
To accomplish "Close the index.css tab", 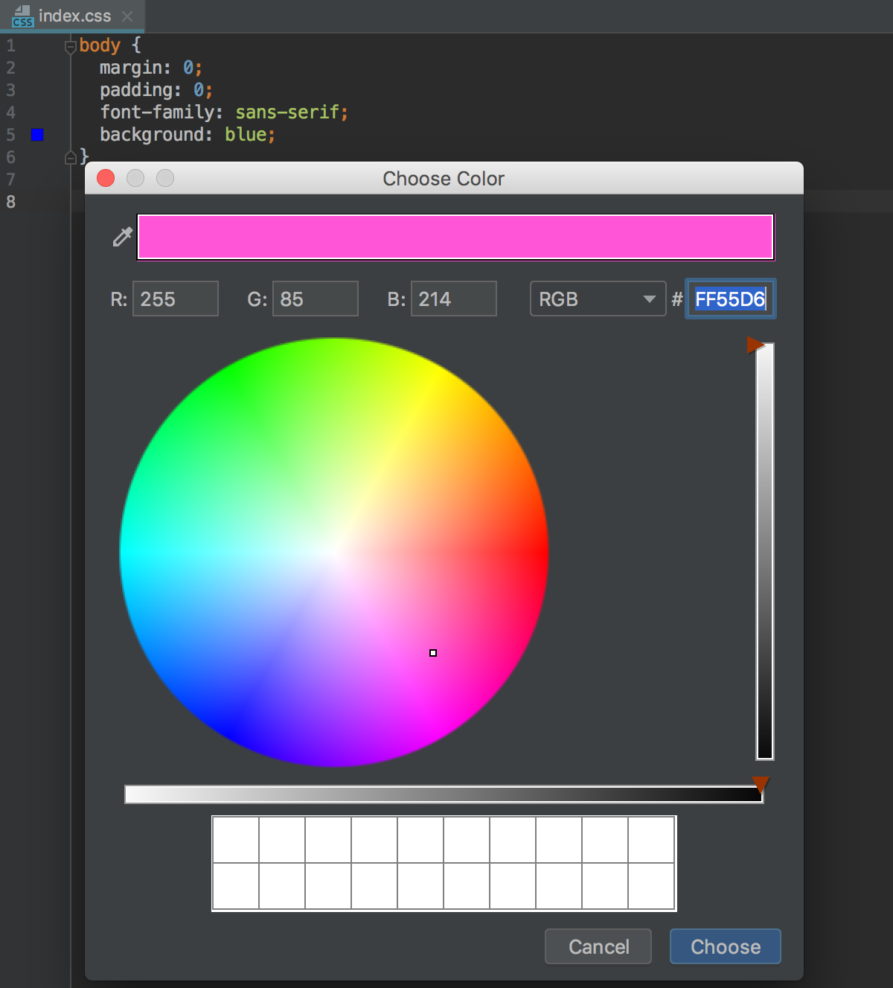I will point(127,16).
